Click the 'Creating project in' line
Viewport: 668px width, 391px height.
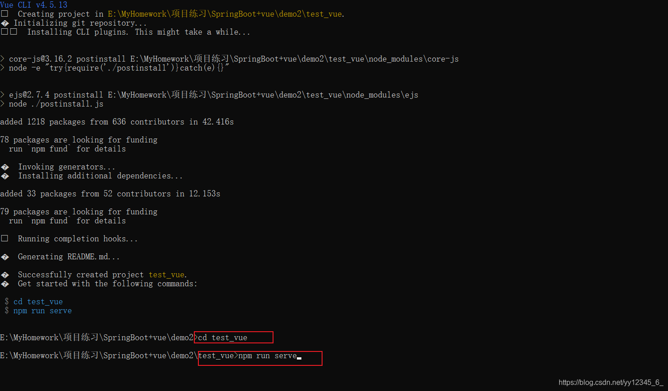173,14
